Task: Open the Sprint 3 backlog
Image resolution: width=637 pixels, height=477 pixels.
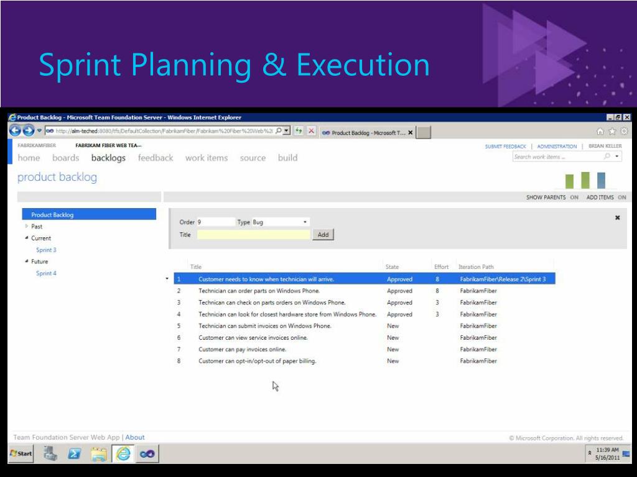Action: click(46, 250)
